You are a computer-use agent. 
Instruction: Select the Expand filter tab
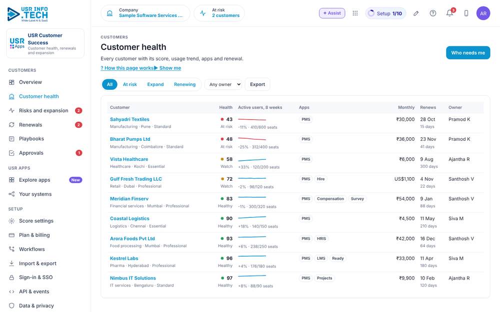(155, 84)
